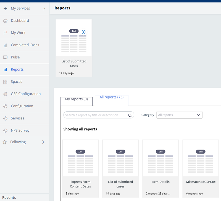The image size is (221, 201).
Task: Open the Category dropdown showing All reports
Action: 179,115
